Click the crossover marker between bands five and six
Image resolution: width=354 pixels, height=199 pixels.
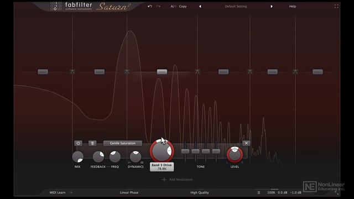pos(295,72)
